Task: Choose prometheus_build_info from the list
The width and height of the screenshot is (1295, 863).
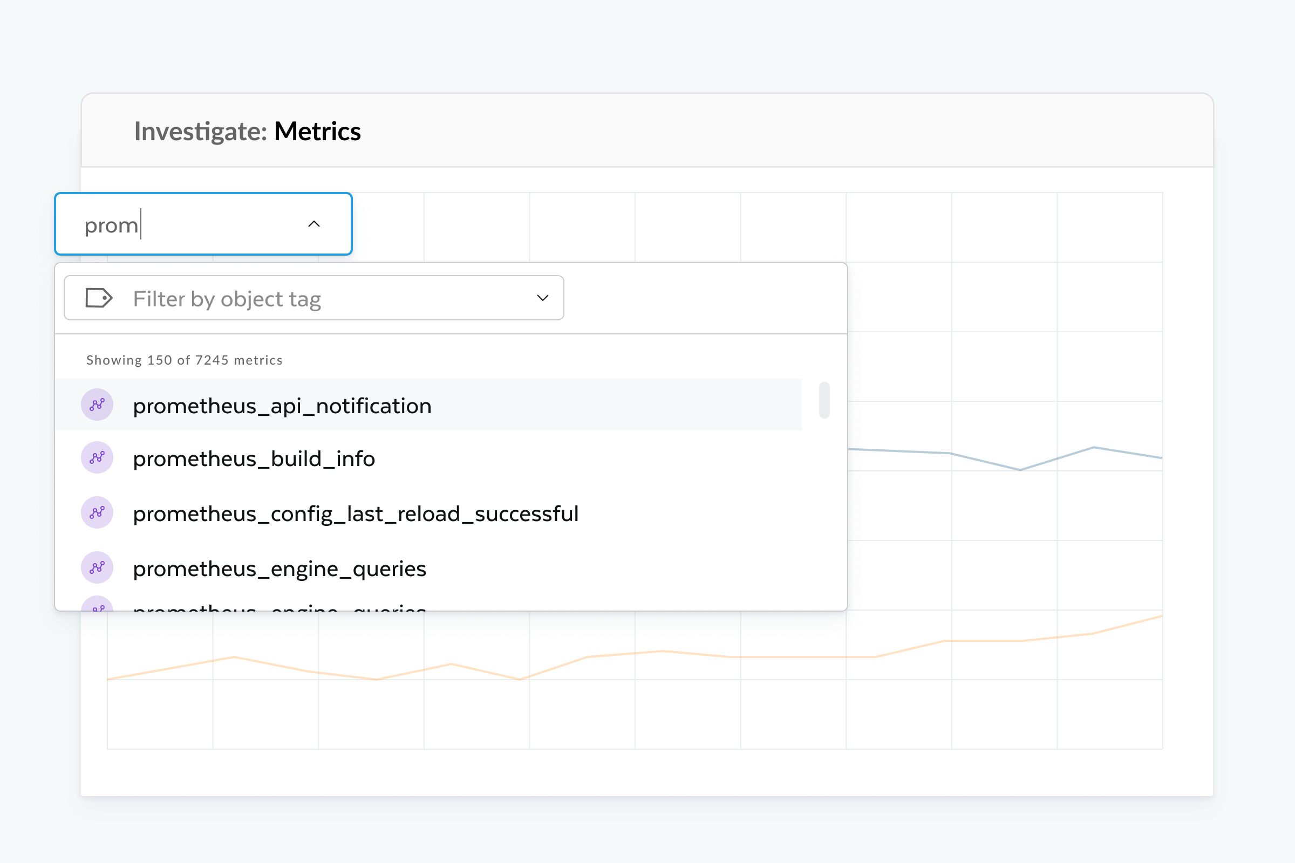Action: [428, 458]
